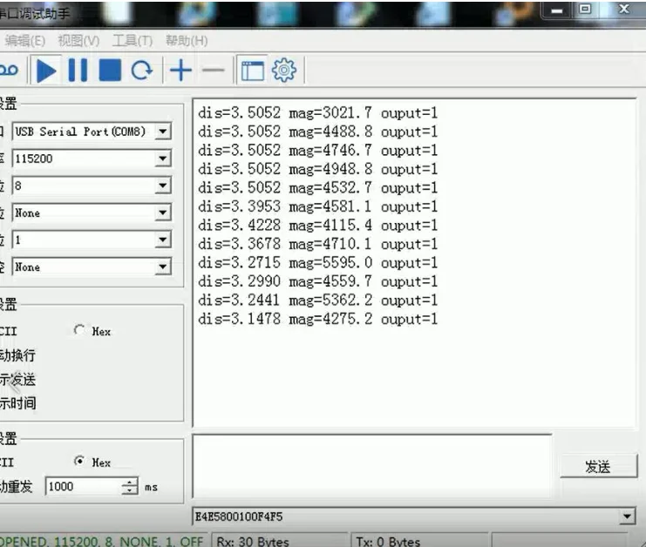The height and width of the screenshot is (547, 646).
Task: Click the 发送 send button
Action: 599,466
